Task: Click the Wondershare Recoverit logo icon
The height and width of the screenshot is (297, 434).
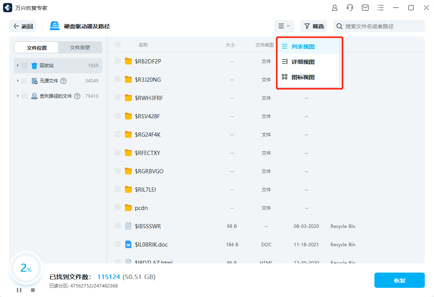Action: click(8, 7)
